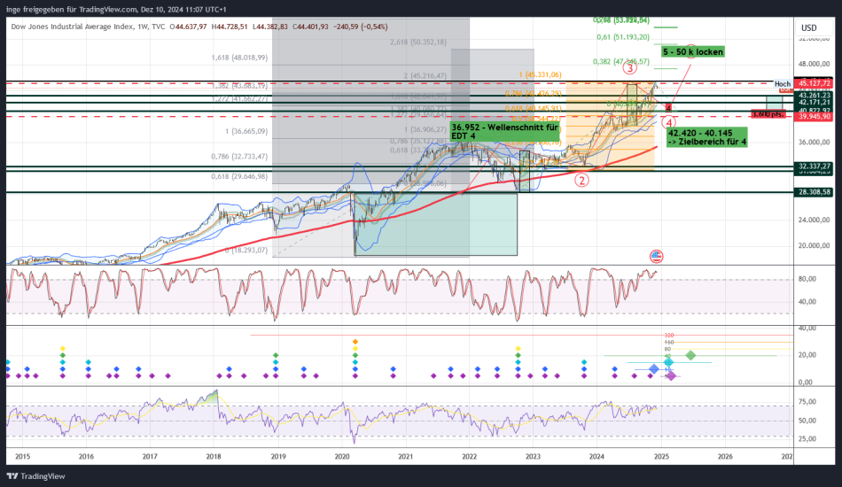Click the large purple diamond near 2025
The image size is (842, 487).
tap(671, 376)
